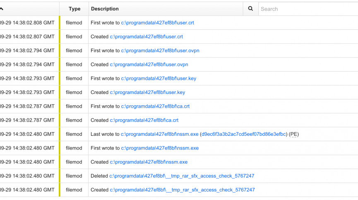Click the MD5 hash d9ec6f3a3b2ac7cd5eef07bd86e3efbc
Image resolution: width=358 pixels, height=200 pixels.
pyautogui.click(x=244, y=134)
